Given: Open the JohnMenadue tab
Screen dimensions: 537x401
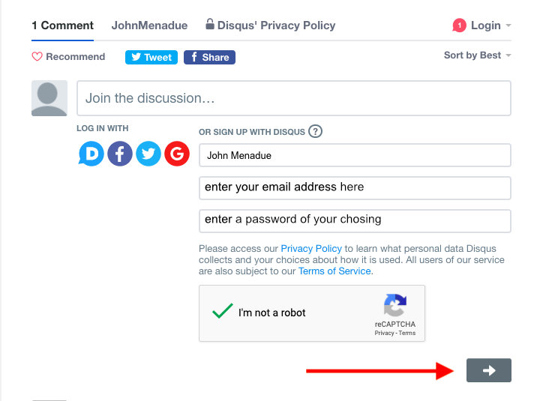Looking at the screenshot, I should pos(149,25).
